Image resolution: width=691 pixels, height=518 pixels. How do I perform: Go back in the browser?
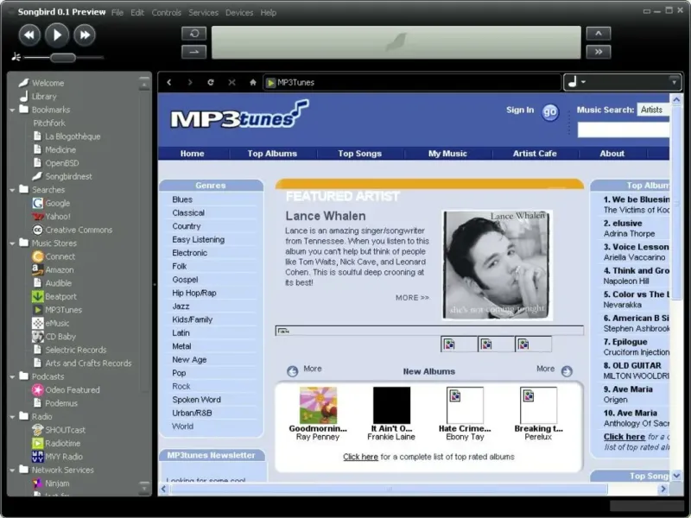[x=169, y=82]
